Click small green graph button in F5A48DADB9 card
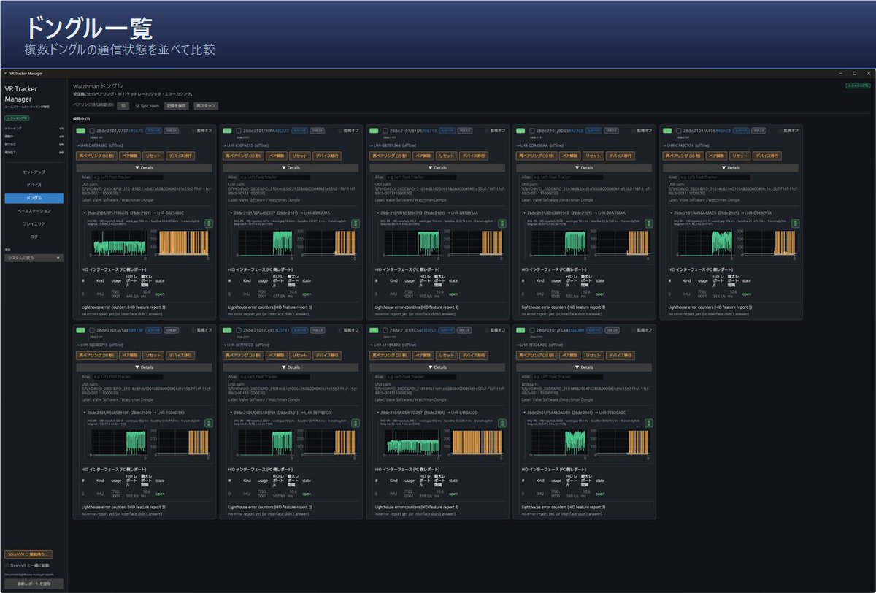Screen dimensions: 876x593 [x=650, y=423]
